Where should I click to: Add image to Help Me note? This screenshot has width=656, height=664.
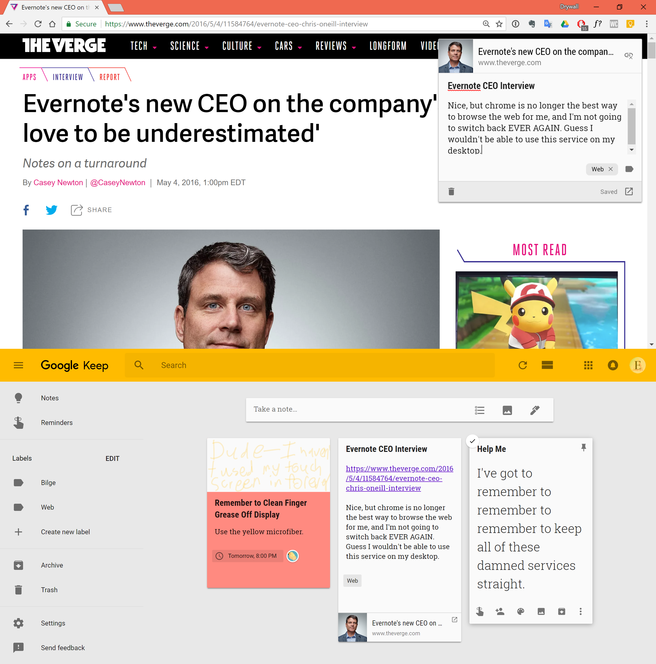pos(541,611)
